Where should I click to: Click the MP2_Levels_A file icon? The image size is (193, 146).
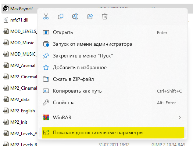6,133
